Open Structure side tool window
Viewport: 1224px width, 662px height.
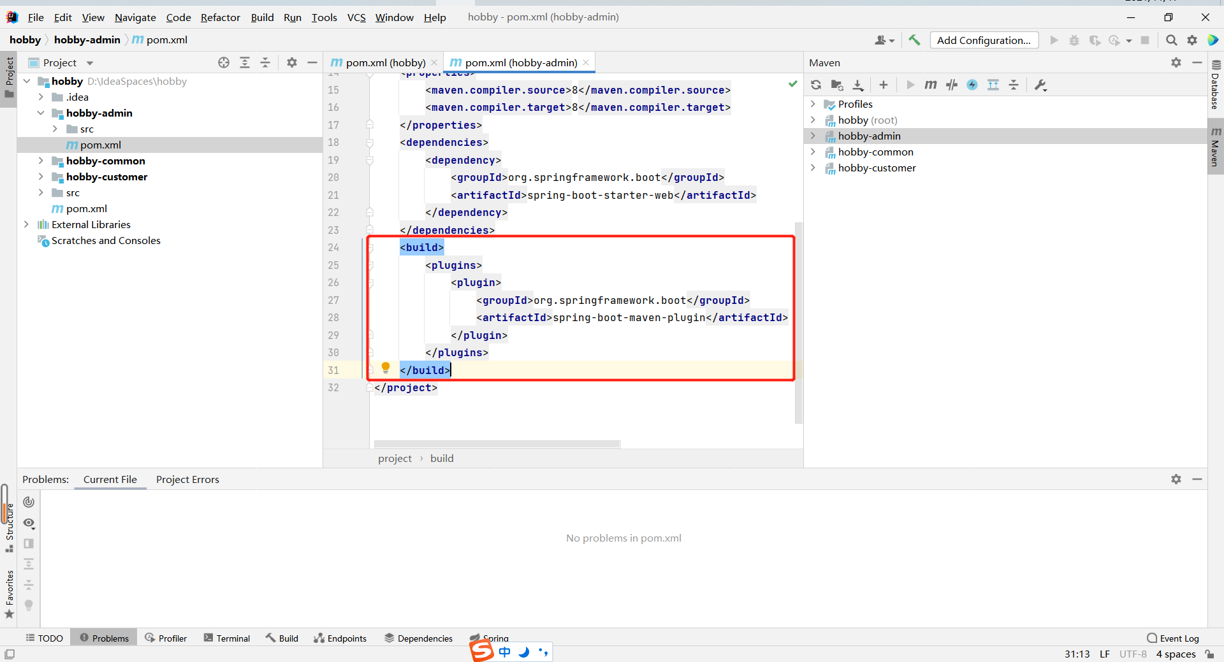pyautogui.click(x=9, y=527)
